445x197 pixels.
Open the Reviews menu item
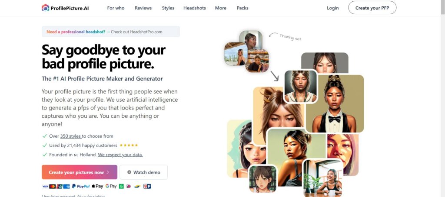point(143,8)
